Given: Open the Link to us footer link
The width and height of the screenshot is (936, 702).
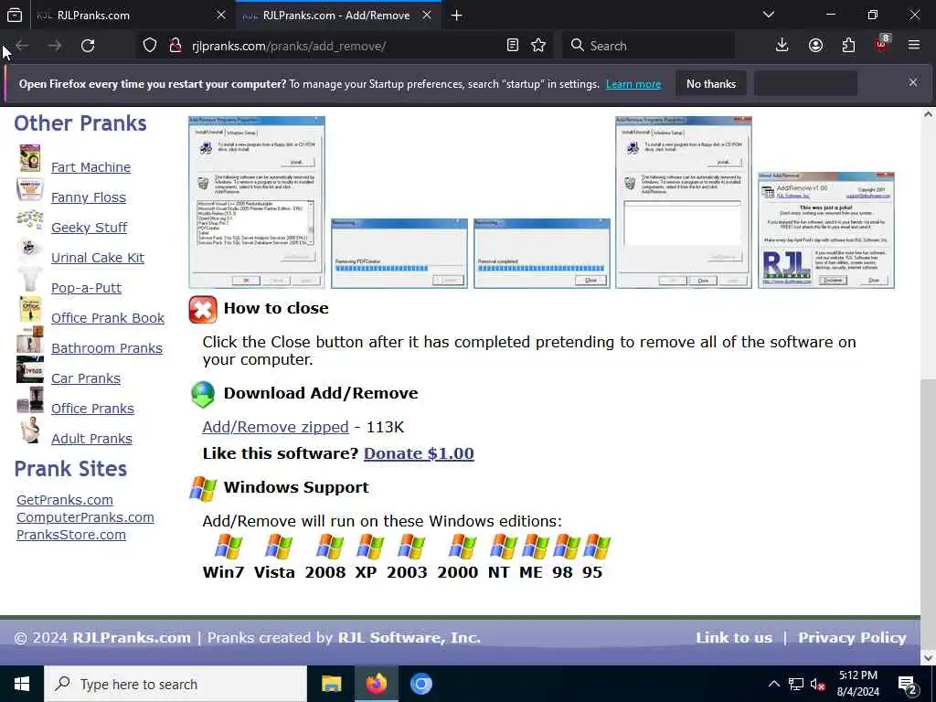Looking at the screenshot, I should click(734, 638).
